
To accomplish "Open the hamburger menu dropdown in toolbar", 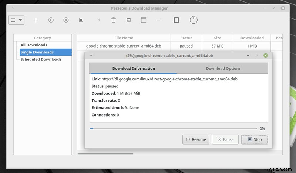I will [x=16, y=20].
